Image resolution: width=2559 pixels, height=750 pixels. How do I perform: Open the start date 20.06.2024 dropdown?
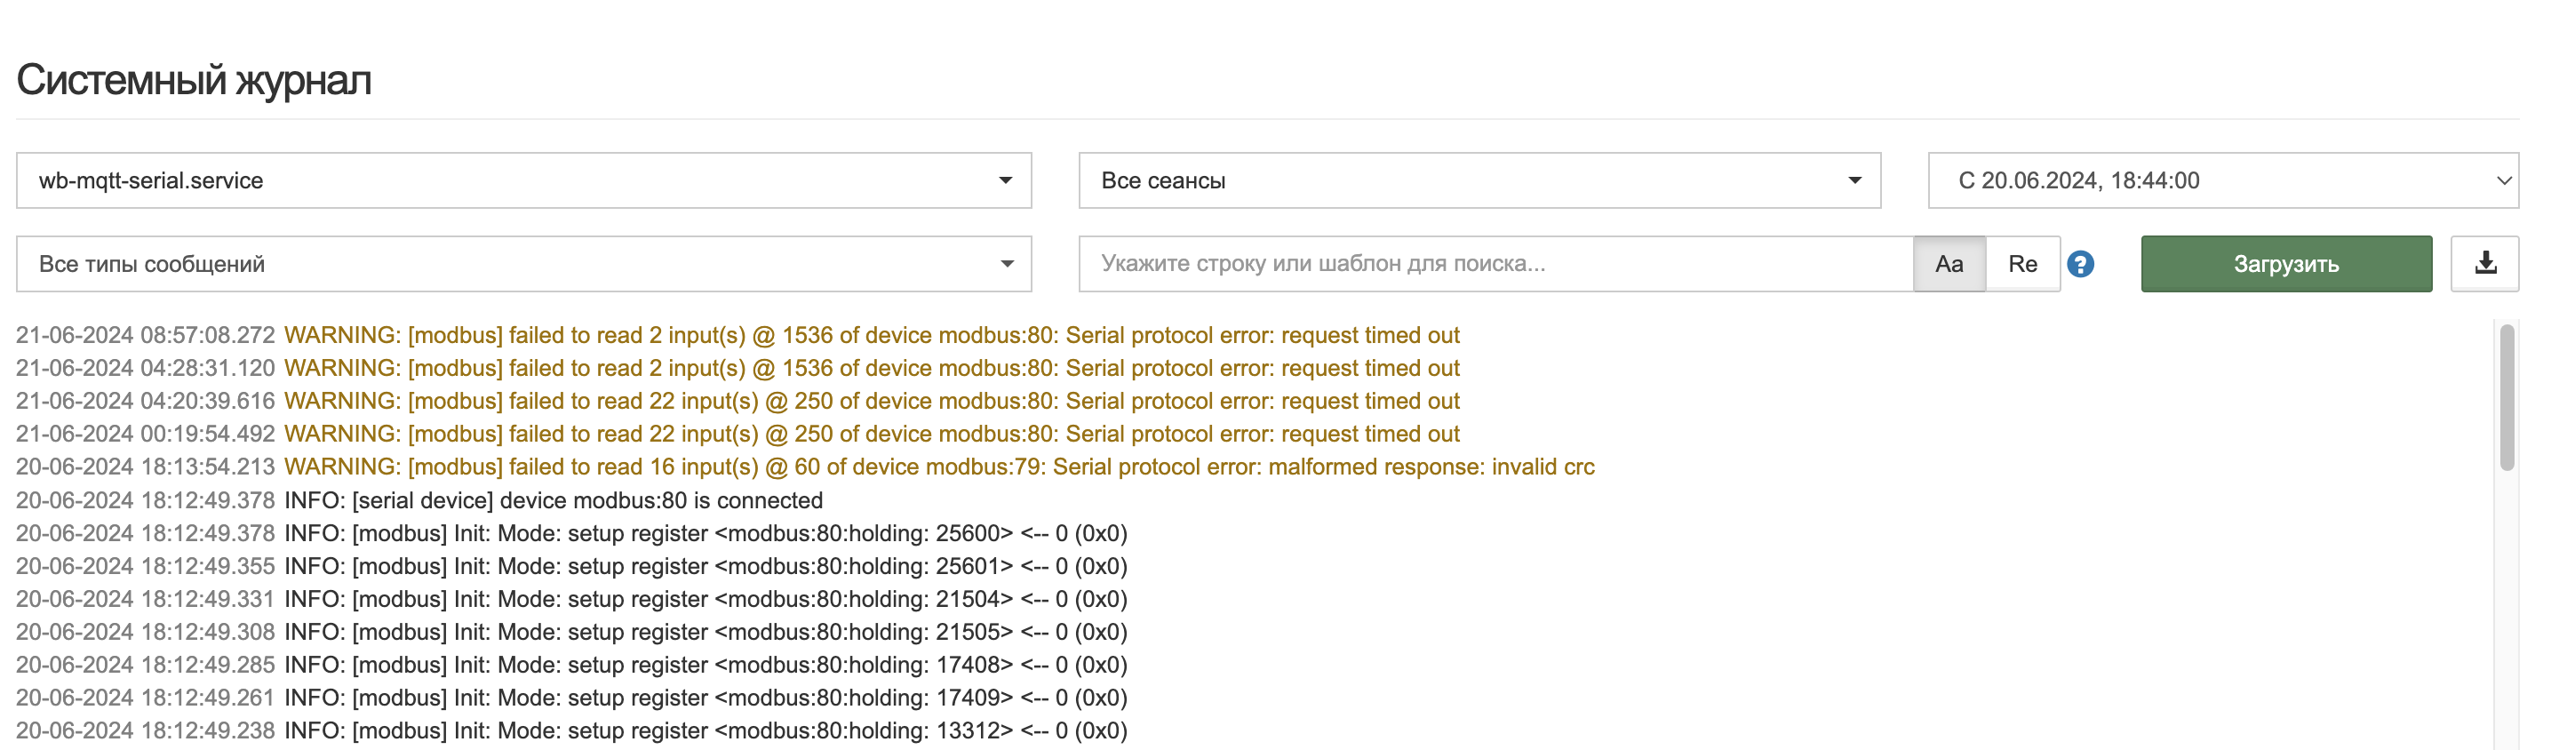coord(2222,180)
